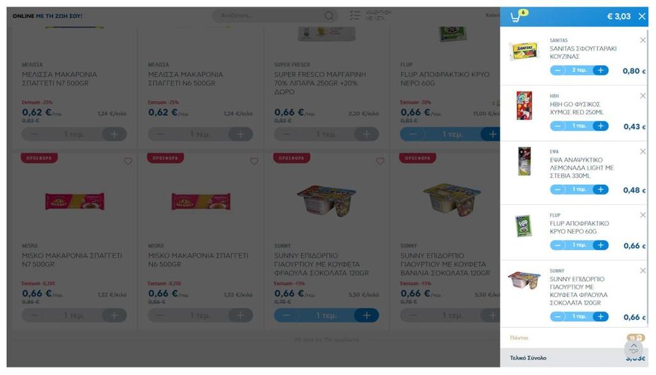Add one ΜΕΛΙΣΣΑ spaghetti N7 with plus
This screenshot has width=656, height=375.
114,134
